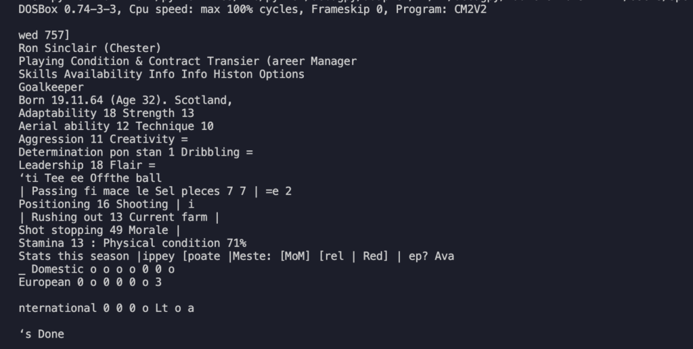The width and height of the screenshot is (693, 349).
Task: Open the Availability tab text
Action: [103, 74]
